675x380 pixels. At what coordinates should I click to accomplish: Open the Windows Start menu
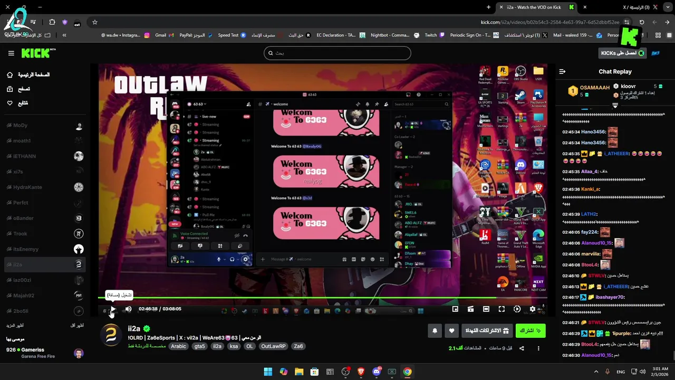[x=268, y=372]
